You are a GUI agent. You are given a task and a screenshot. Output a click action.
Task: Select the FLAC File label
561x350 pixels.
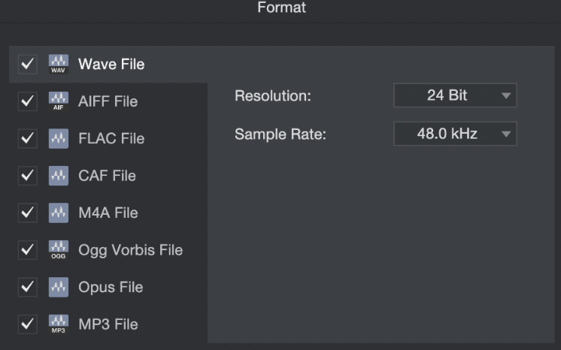click(x=111, y=139)
